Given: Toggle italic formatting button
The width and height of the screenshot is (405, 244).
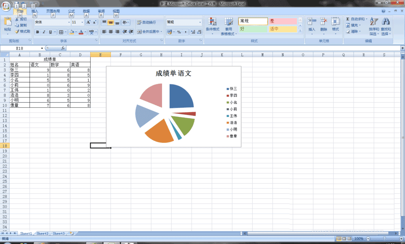Looking at the screenshot, I should tap(44, 32).
